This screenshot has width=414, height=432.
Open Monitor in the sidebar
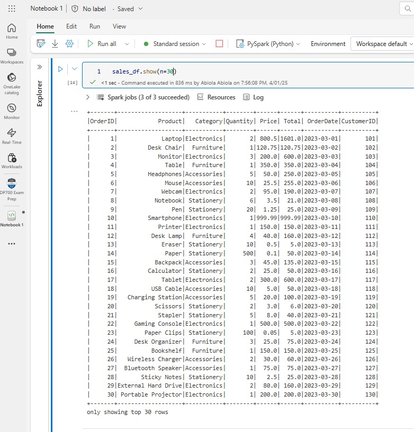click(x=12, y=111)
